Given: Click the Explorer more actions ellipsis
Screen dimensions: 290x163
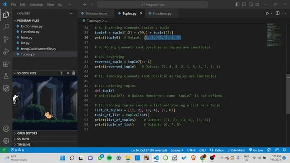Looking at the screenshot, I should (72, 13).
